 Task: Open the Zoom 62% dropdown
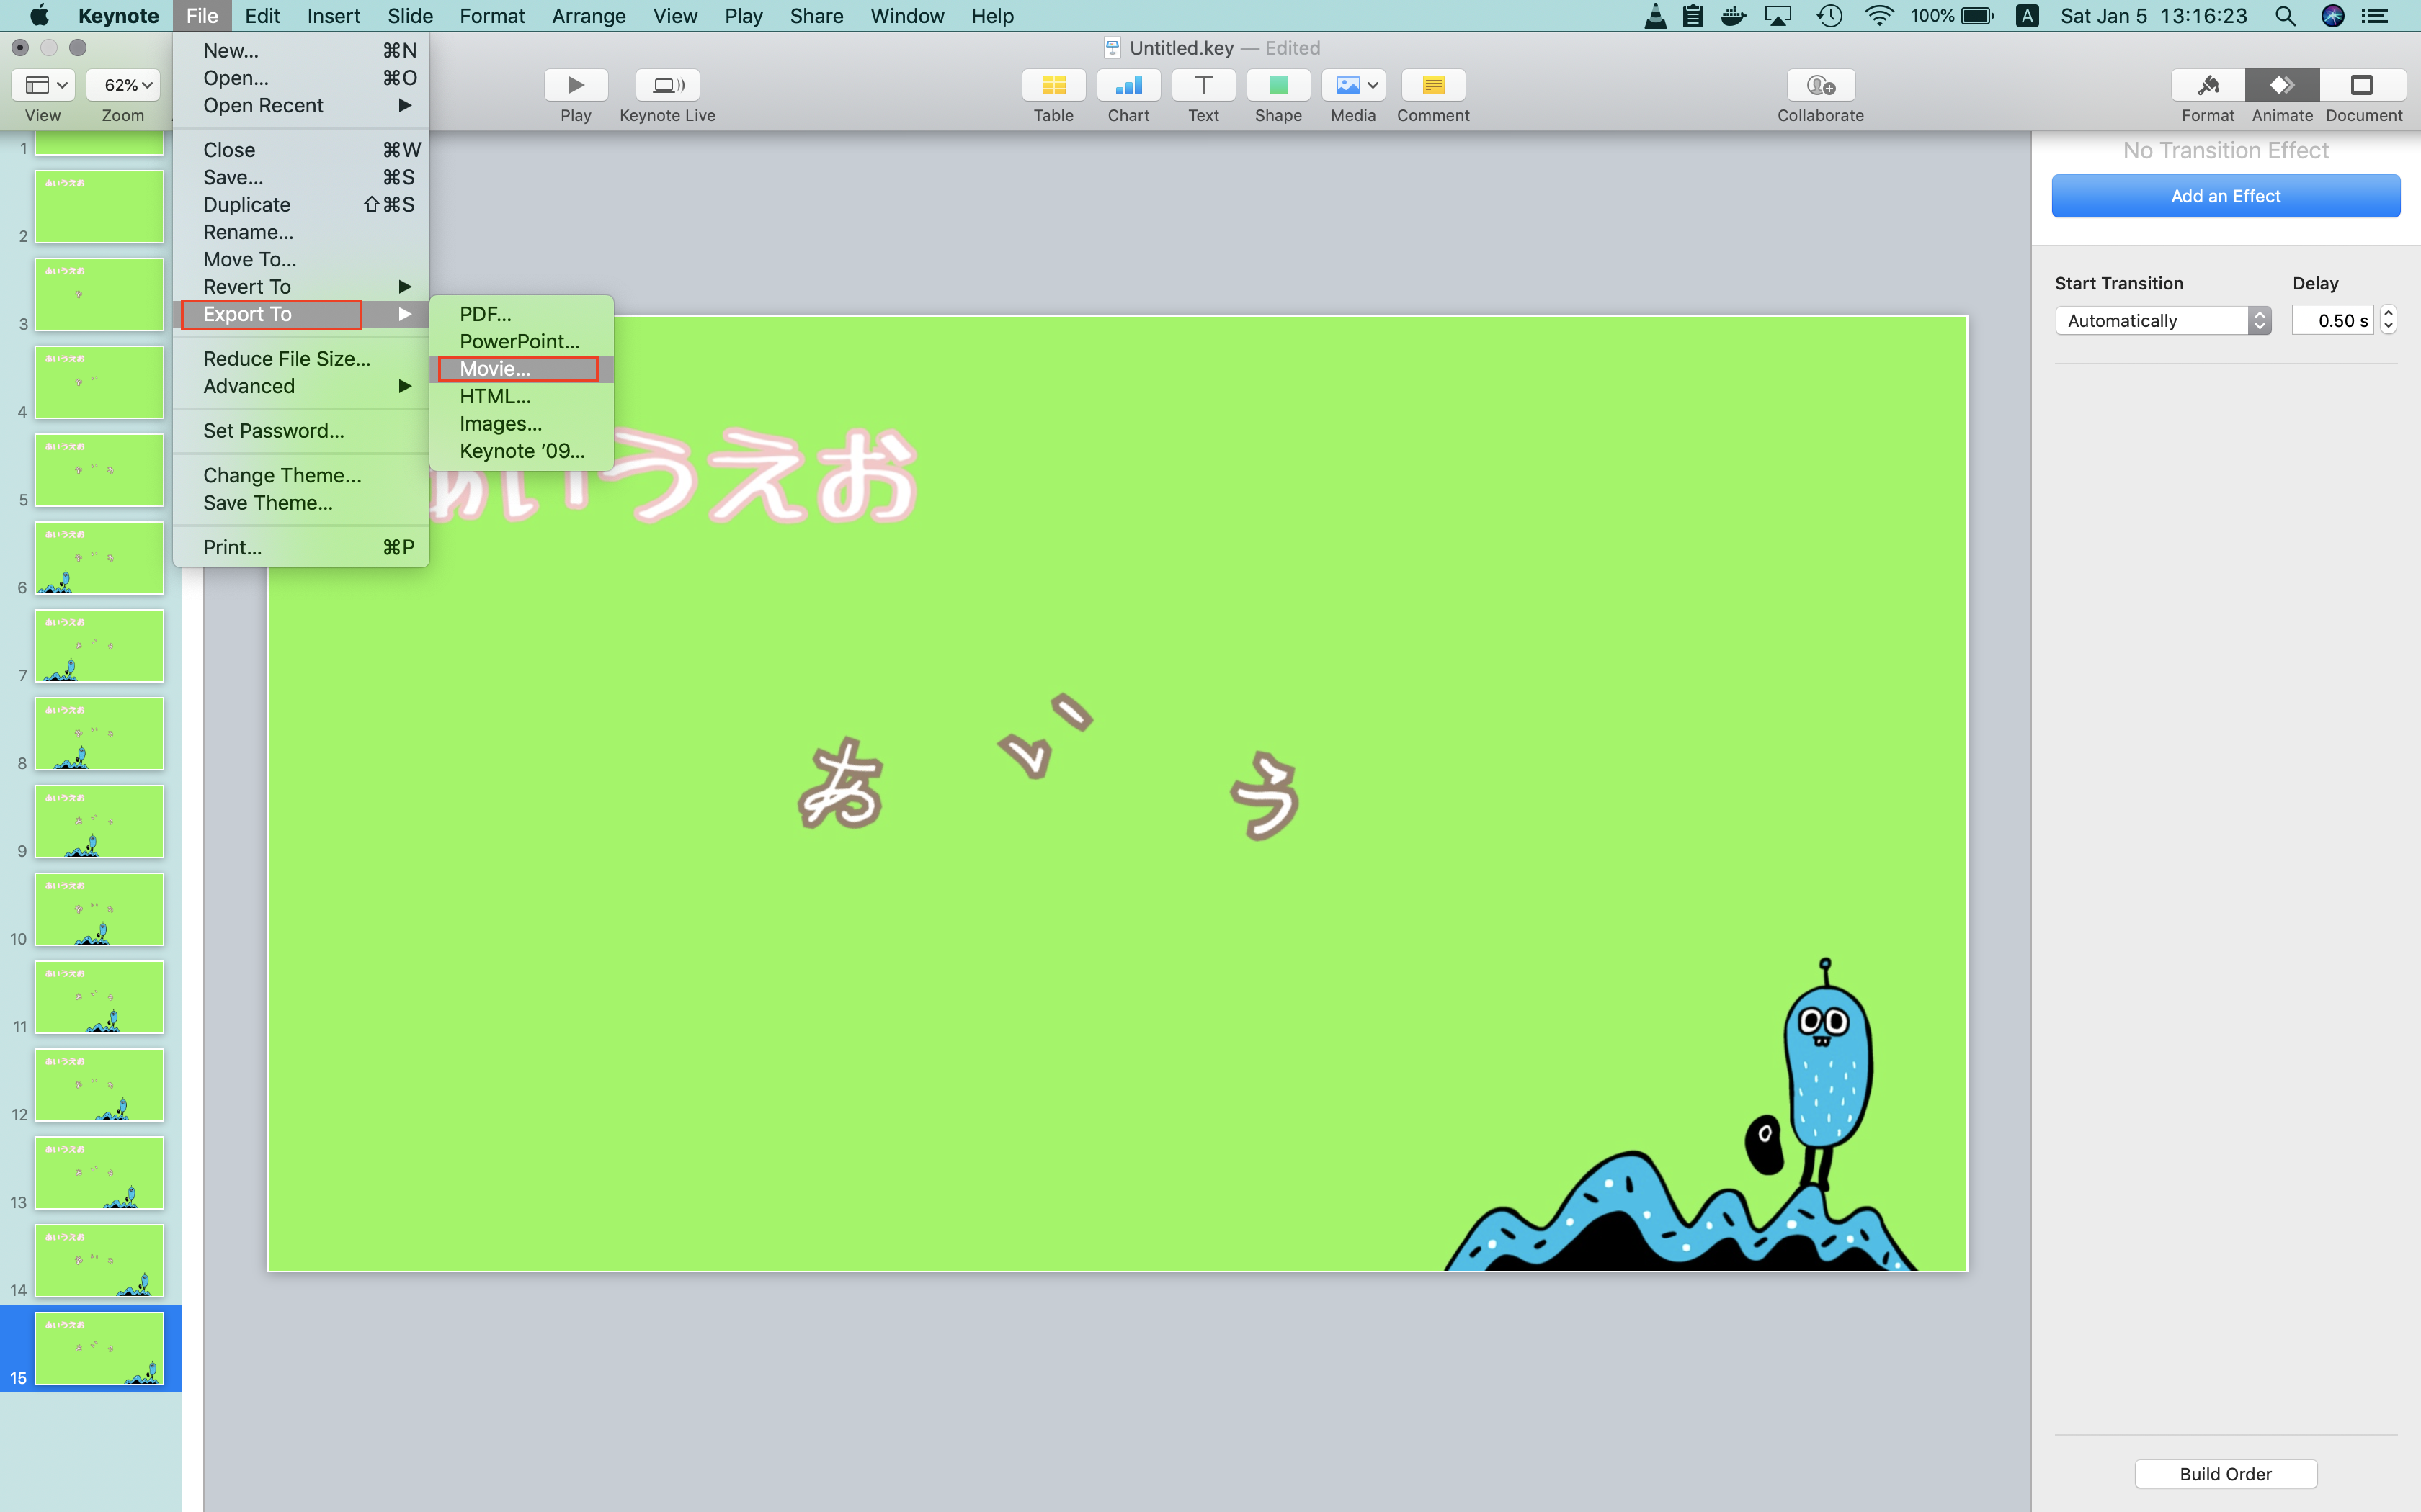[x=123, y=85]
